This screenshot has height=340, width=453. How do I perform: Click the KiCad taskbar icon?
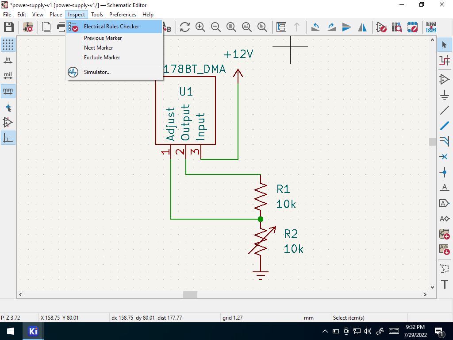(33, 331)
